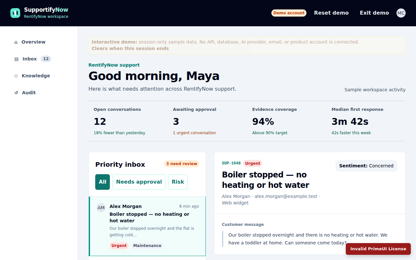Image resolution: width=416 pixels, height=260 pixels.
Task: Click the Customer message label
Action: (243, 225)
